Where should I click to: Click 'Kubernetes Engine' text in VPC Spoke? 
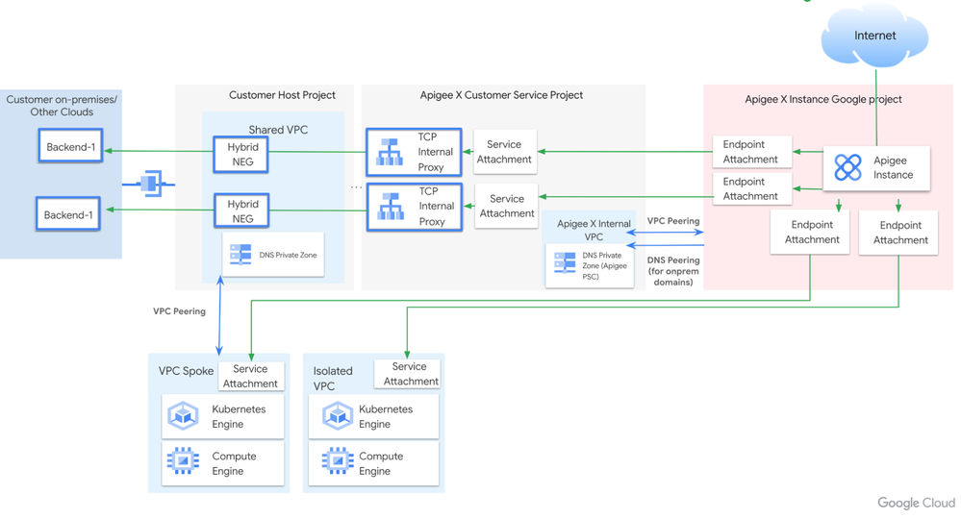pyautogui.click(x=239, y=416)
